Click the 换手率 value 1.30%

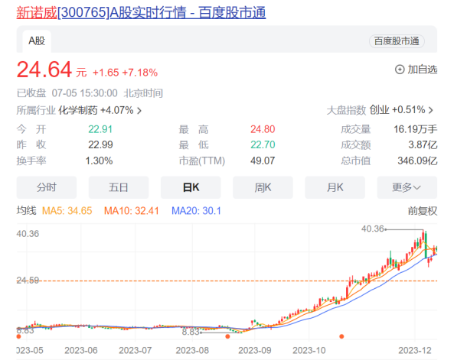tap(99, 161)
